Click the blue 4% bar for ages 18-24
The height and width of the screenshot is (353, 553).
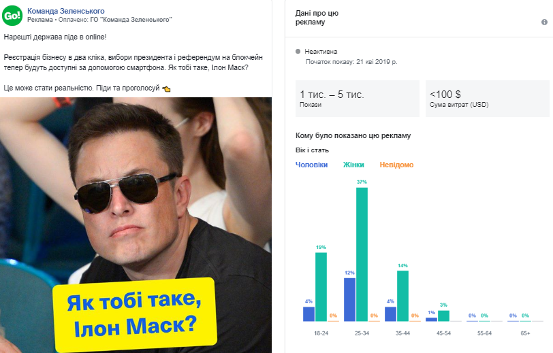point(309,314)
